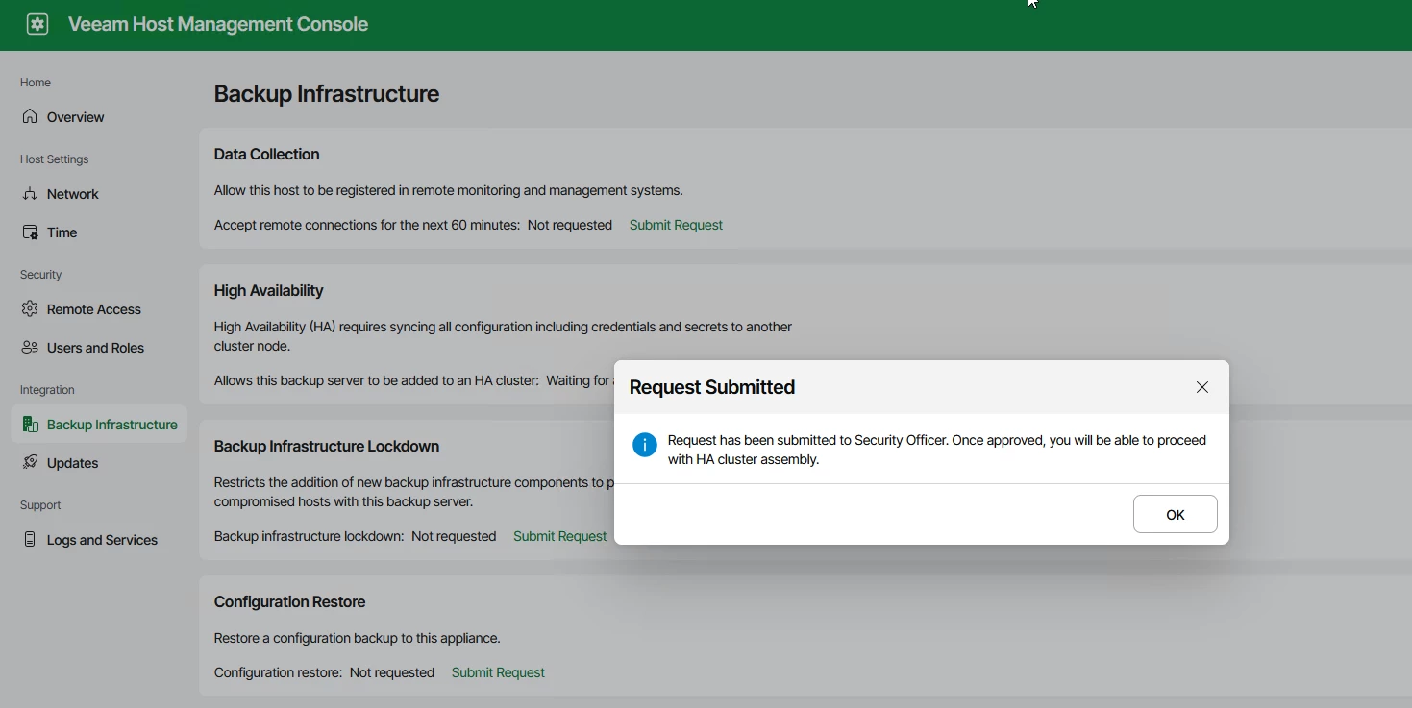Select Backup Infrastructure in sidebar
This screenshot has height=708, width=1412.
[99, 425]
